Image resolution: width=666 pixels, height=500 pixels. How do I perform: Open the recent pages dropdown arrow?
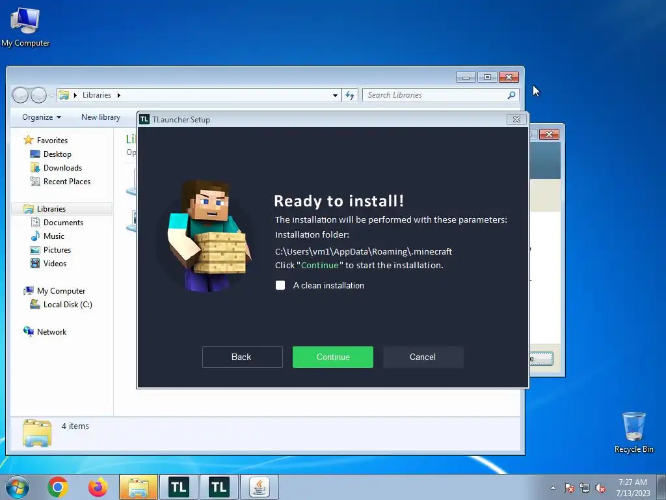click(51, 96)
